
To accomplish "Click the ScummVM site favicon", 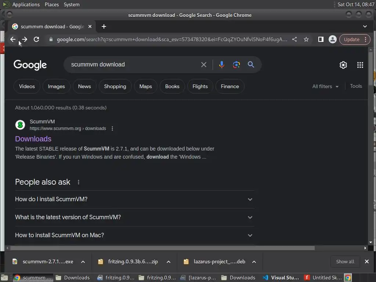I will 20,125.
